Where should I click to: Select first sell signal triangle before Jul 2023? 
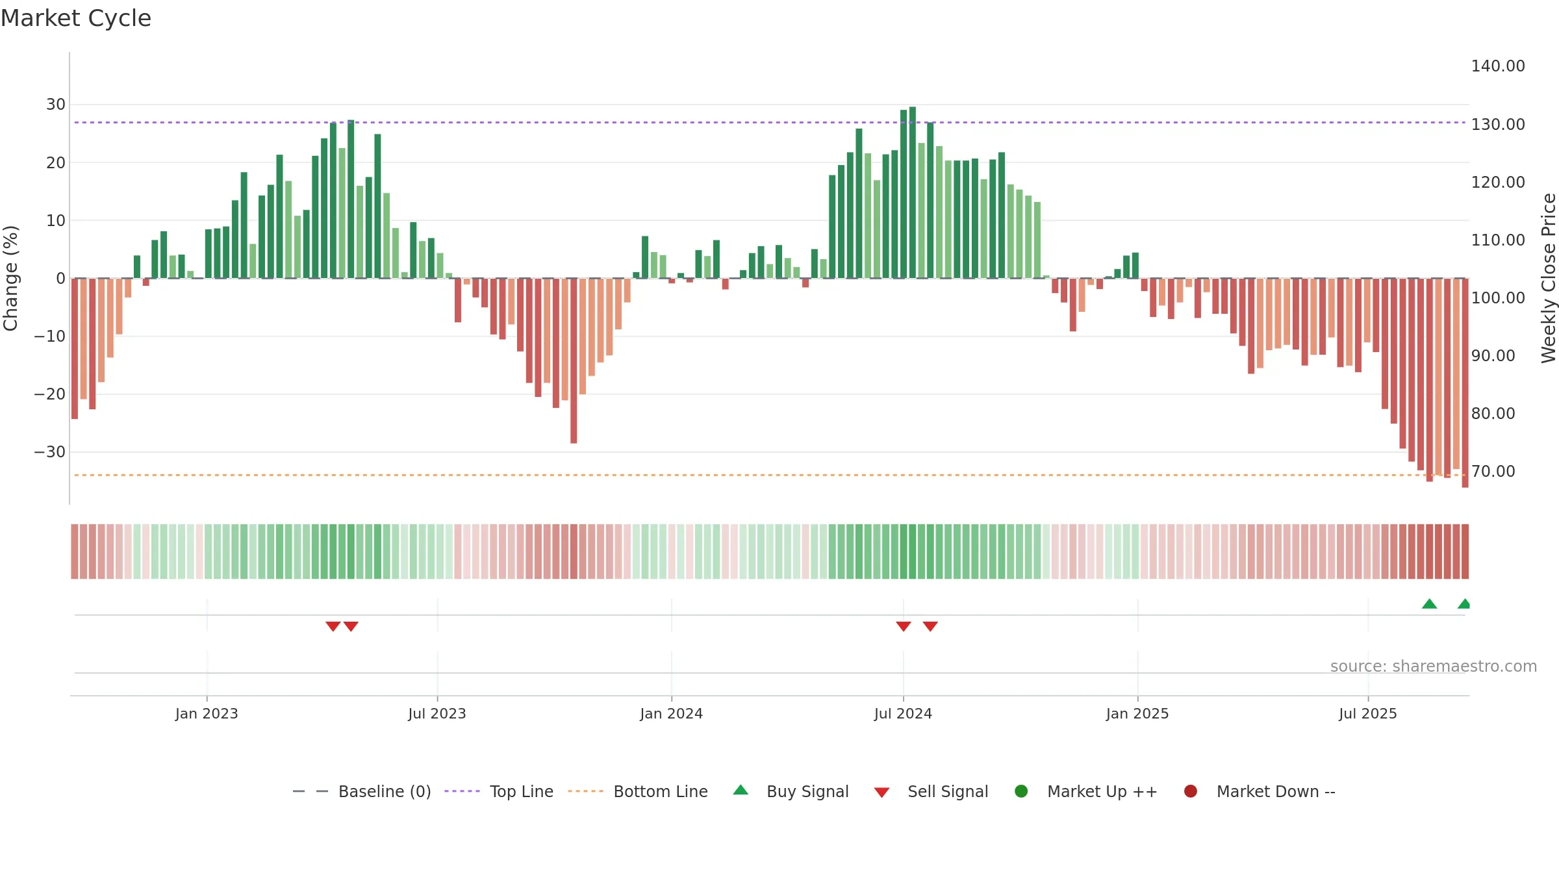pos(333,626)
